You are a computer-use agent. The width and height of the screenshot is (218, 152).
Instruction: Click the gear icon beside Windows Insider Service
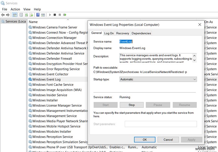[30, 95]
